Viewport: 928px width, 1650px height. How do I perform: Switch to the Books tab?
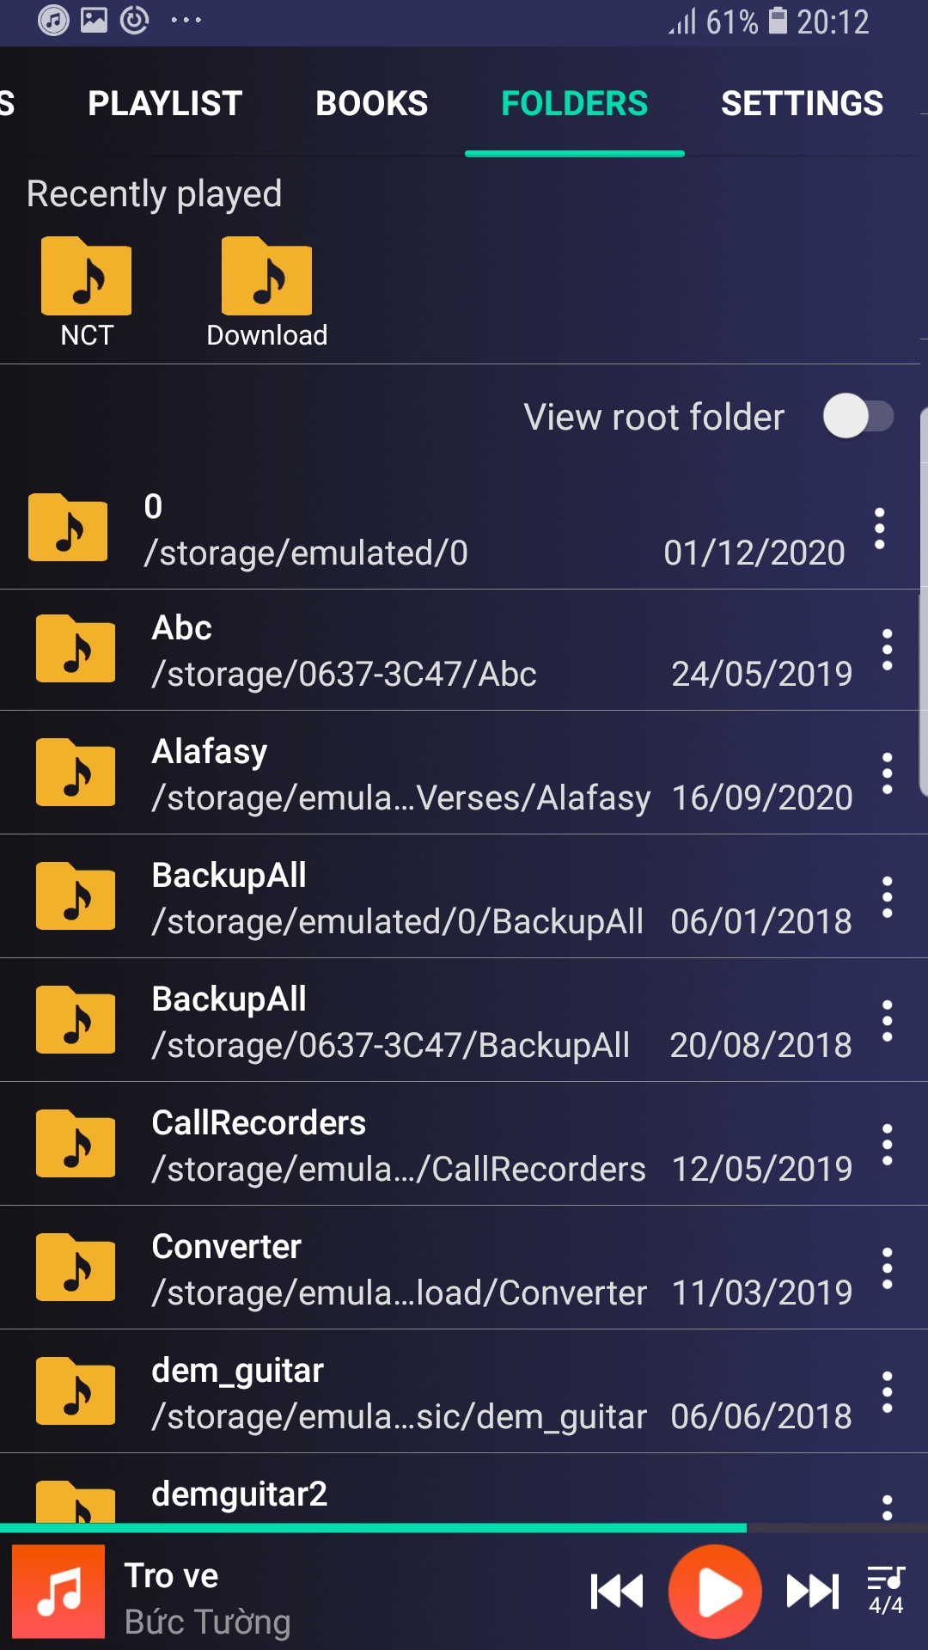click(371, 103)
